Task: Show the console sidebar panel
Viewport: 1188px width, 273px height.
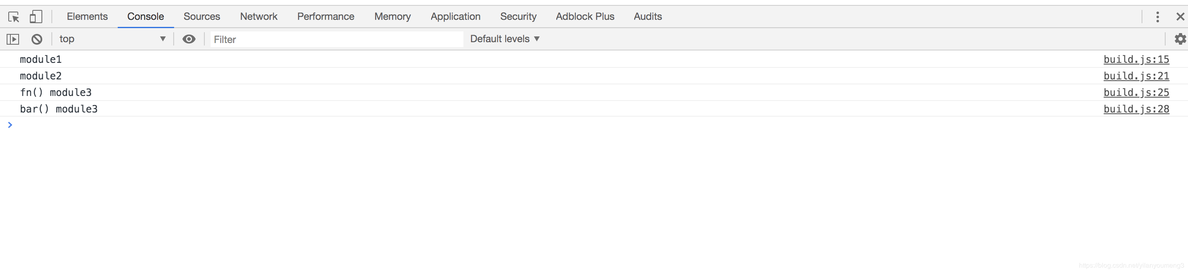Action: pos(13,39)
